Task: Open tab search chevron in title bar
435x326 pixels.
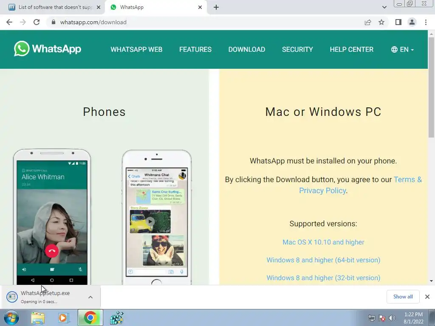Action: [384, 7]
